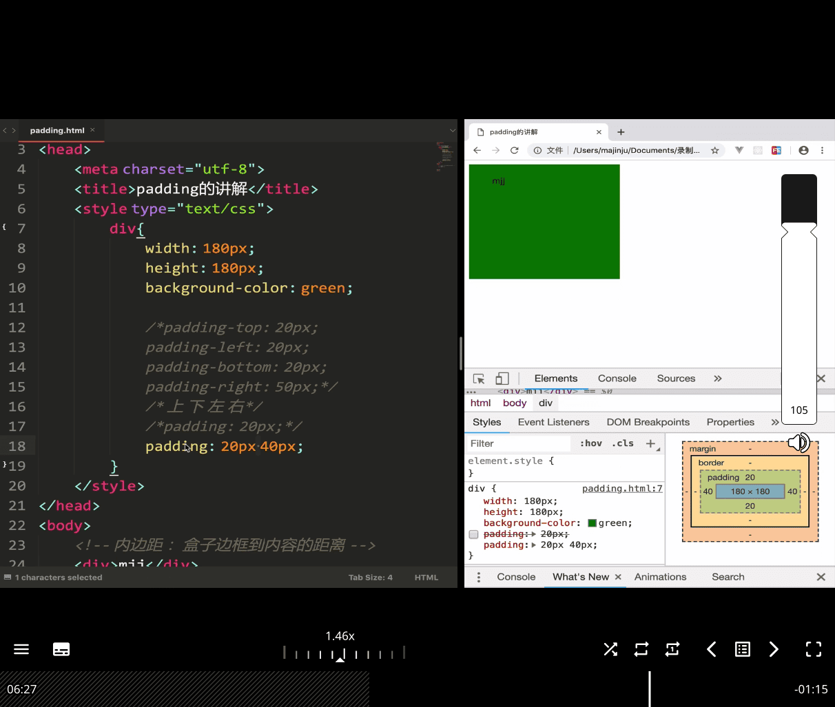The image size is (835, 707).
Task: Enter fullscreen with the corner-brackets icon
Action: point(814,649)
